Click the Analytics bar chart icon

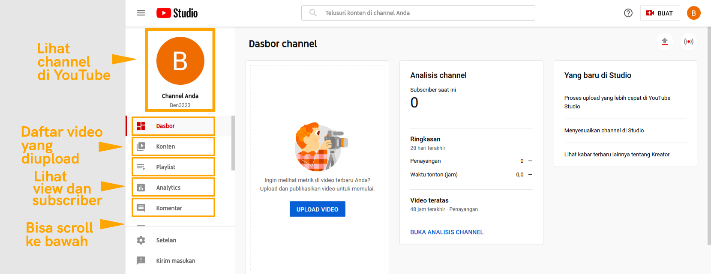click(141, 188)
